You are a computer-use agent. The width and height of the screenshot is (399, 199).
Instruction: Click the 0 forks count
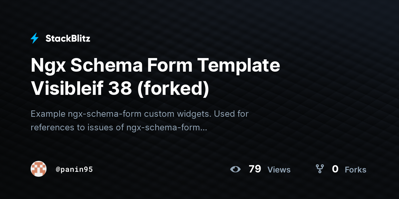coord(335,169)
